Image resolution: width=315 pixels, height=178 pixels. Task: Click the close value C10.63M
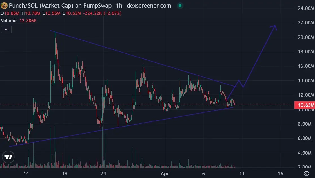[72, 13]
